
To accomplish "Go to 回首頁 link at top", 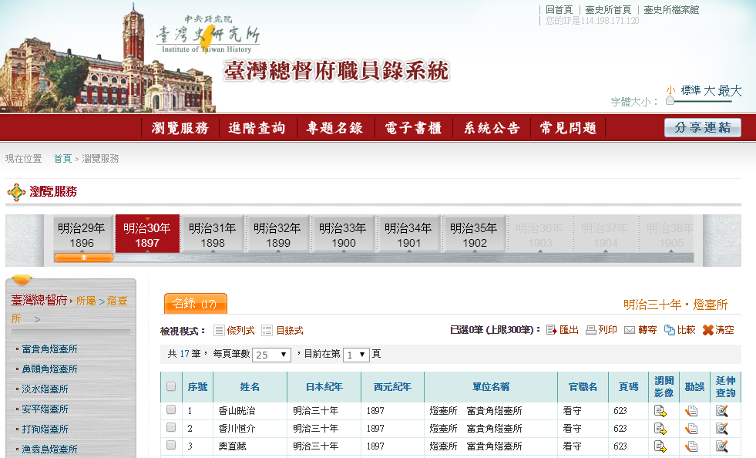I will [x=559, y=10].
